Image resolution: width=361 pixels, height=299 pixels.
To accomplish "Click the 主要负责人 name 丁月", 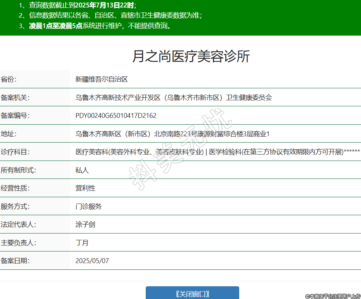I will [x=82, y=242].
